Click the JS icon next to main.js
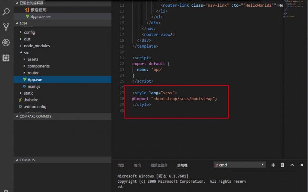The image size is (308, 192). [x=24, y=86]
